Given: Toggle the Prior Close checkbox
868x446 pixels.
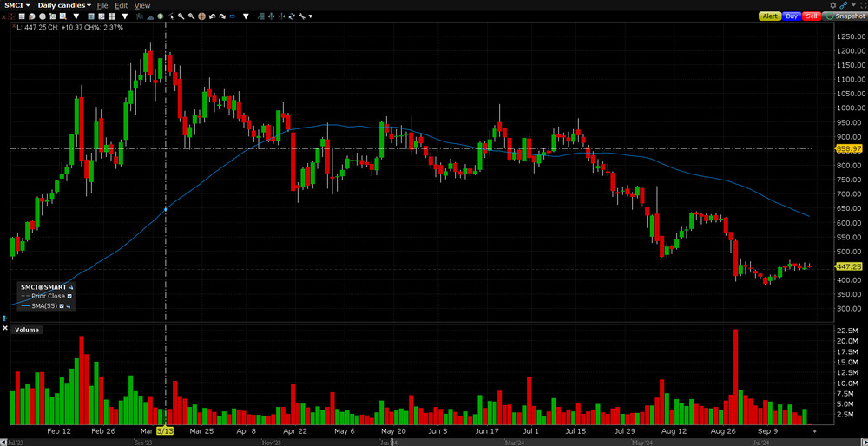Looking at the screenshot, I should tap(69, 296).
